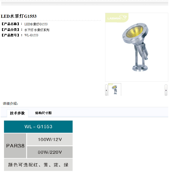The width and height of the screenshot is (171, 172).
Task: Click the right thumbnail scroll arrow
Action: coord(166,90)
